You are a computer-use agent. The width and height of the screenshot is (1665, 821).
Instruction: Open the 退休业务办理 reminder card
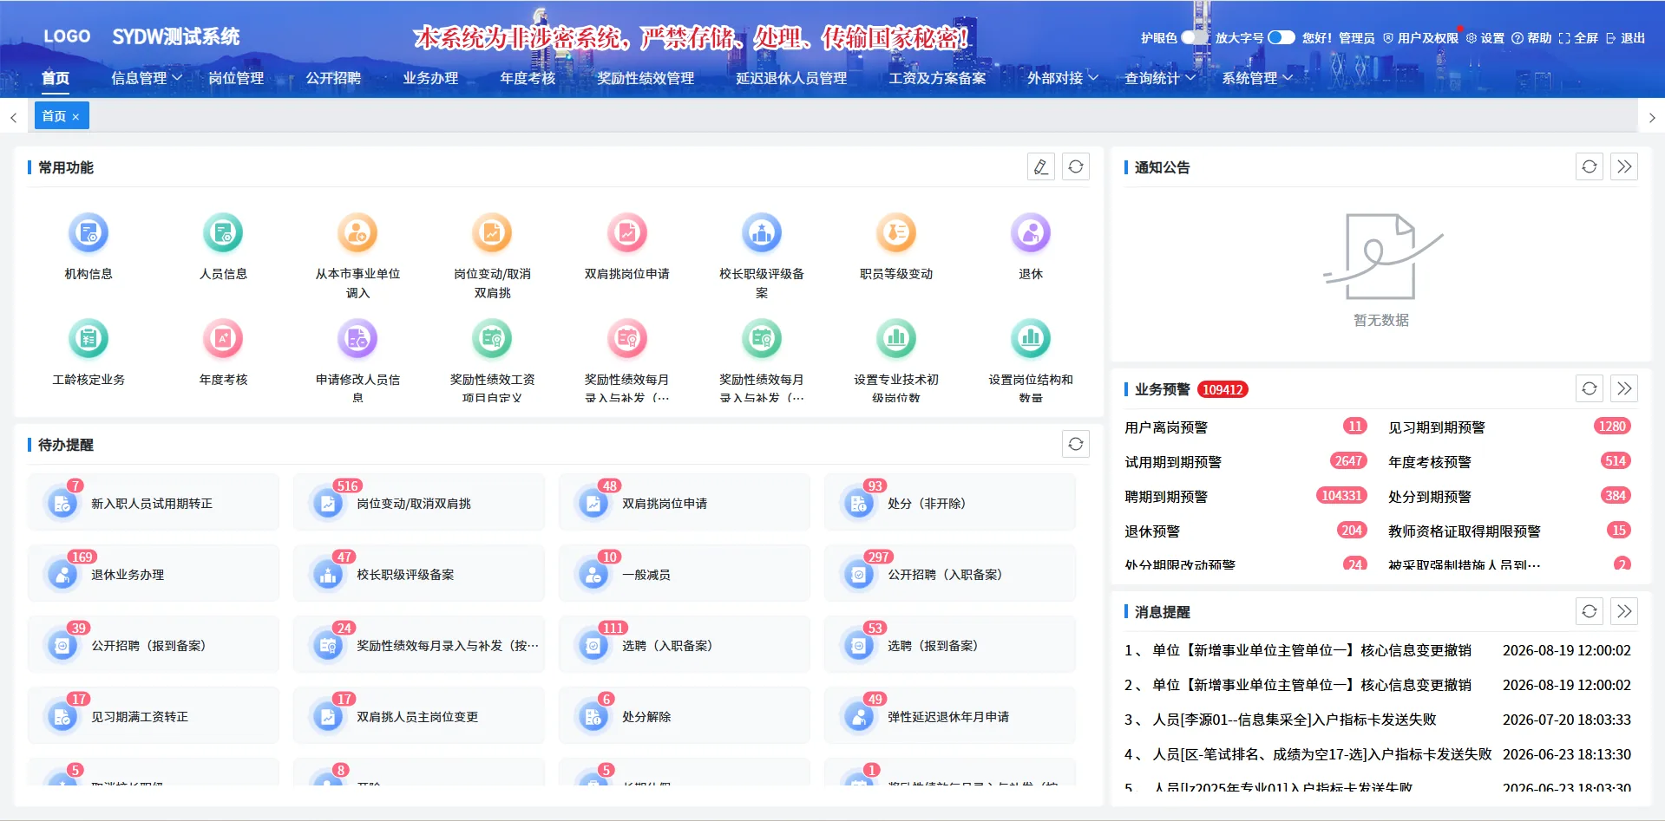pos(154,574)
